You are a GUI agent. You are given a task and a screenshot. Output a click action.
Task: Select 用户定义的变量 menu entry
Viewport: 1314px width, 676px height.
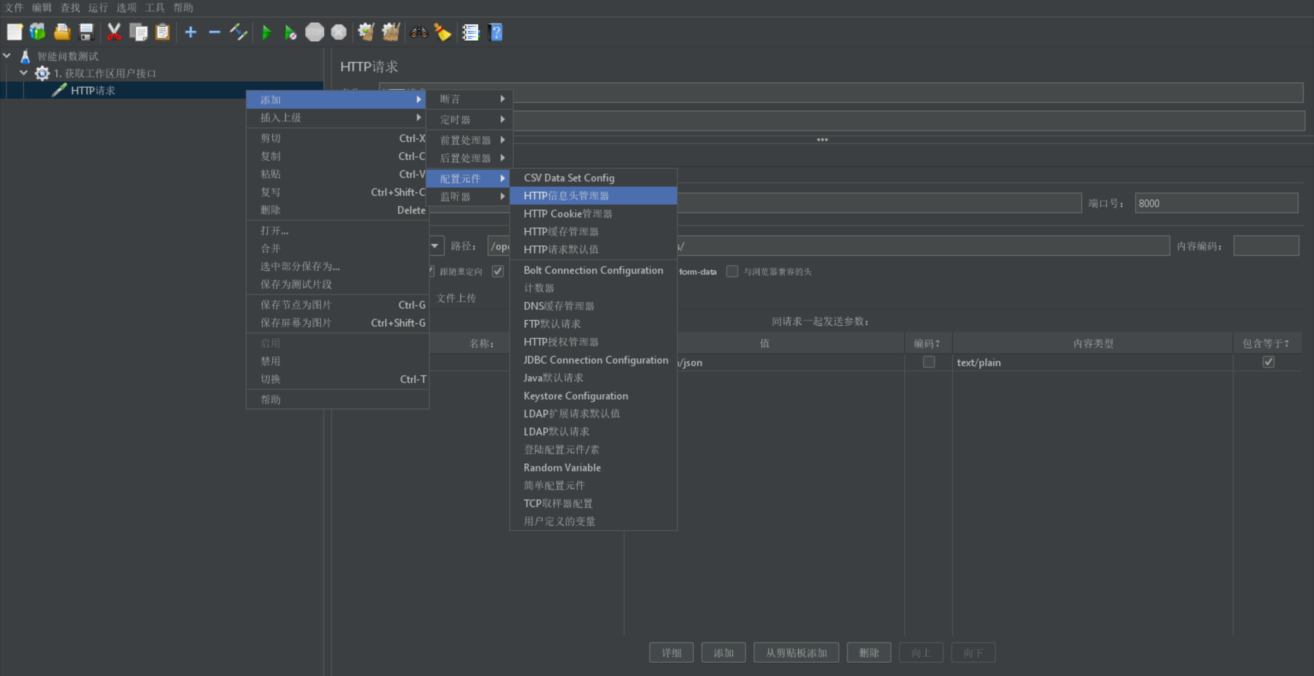coord(593,521)
